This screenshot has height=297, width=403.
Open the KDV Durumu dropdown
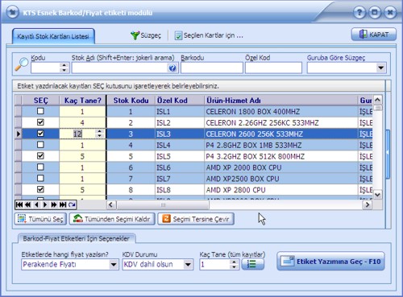[x=188, y=265]
